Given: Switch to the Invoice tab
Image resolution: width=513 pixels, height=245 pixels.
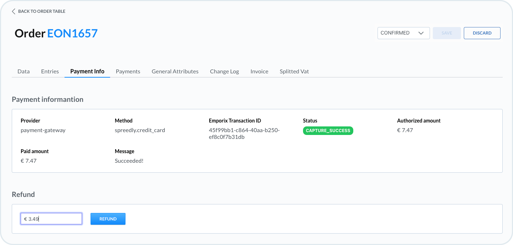Looking at the screenshot, I should [x=259, y=72].
